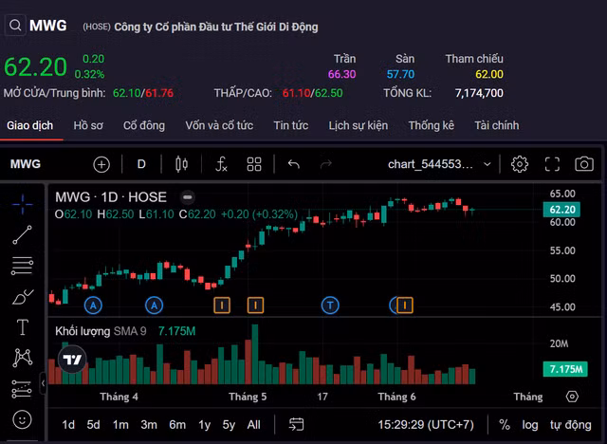Click the second orange I event marker
The image size is (607, 444).
tap(255, 305)
